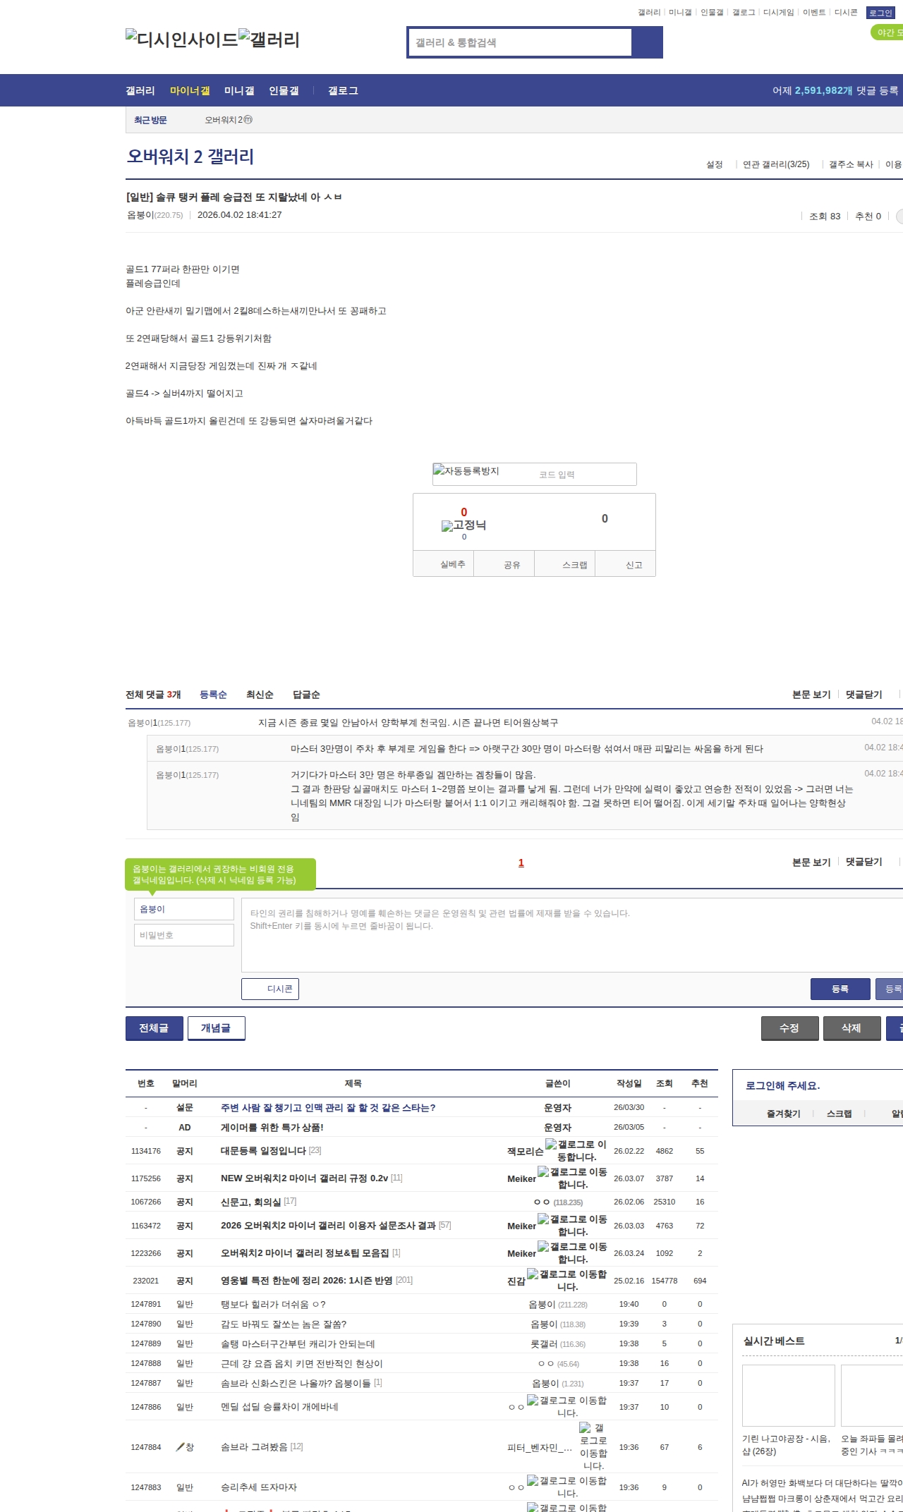The image size is (903, 1512).
Task: Click 이벤트 in the top utility links
Action: [814, 13]
